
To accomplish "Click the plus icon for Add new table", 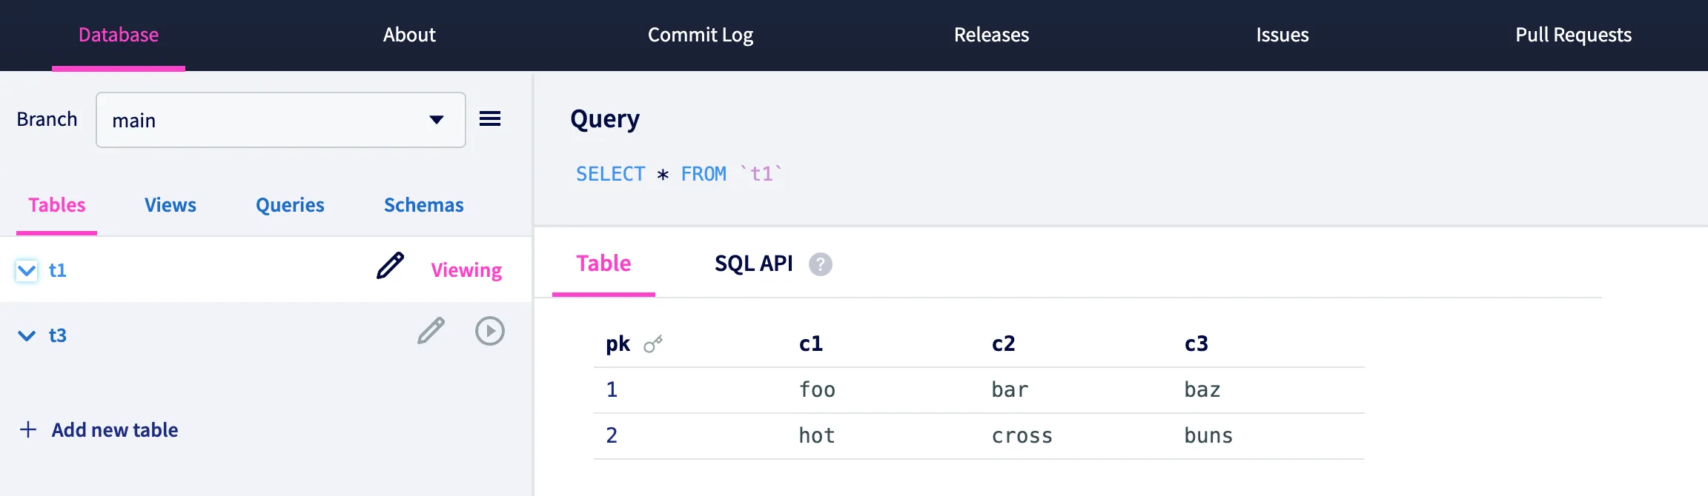I will pos(28,430).
